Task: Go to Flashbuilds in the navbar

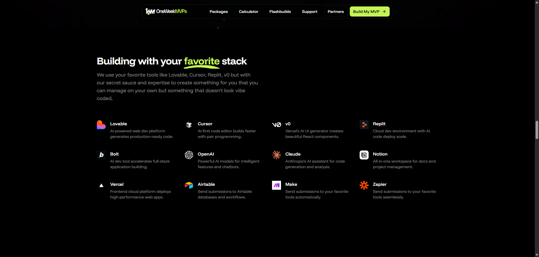Action: pos(280,11)
